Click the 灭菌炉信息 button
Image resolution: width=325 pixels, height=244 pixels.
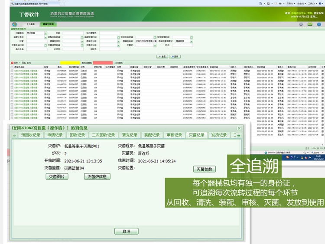(x=97, y=176)
